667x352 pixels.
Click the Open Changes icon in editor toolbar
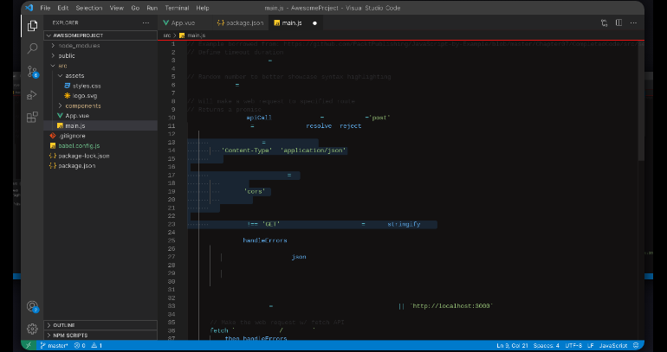click(x=604, y=23)
